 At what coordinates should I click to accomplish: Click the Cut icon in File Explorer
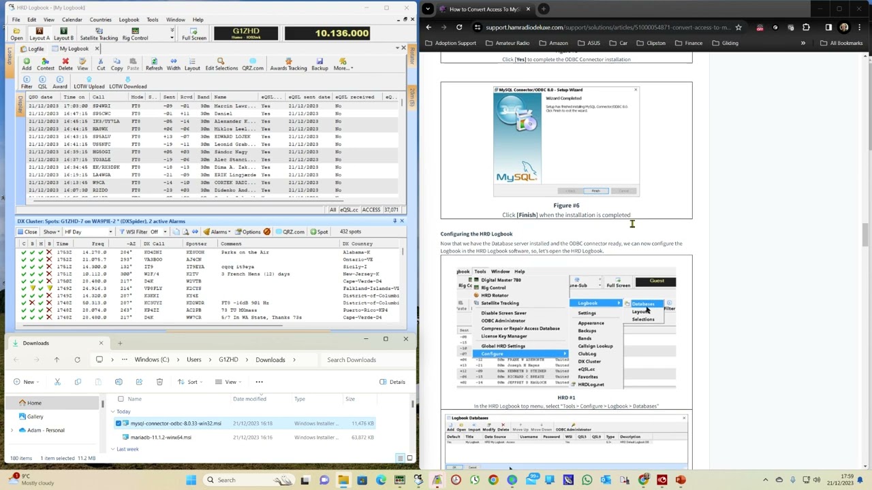57,382
